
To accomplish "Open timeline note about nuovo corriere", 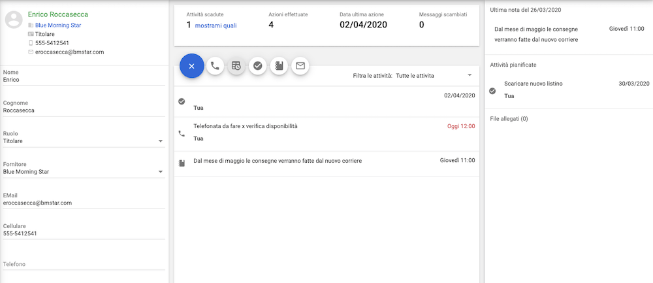I will (x=278, y=161).
